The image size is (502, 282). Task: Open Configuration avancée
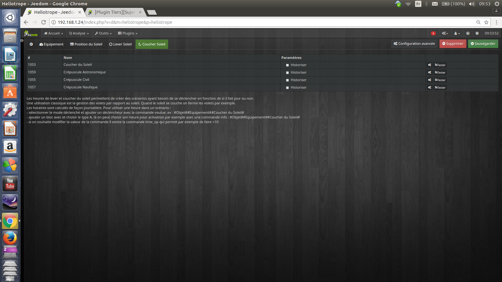pos(414,44)
